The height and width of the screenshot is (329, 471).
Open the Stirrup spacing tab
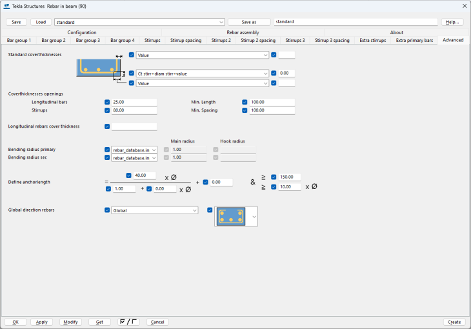[186, 40]
